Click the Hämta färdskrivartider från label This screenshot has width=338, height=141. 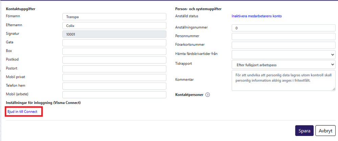click(197, 54)
